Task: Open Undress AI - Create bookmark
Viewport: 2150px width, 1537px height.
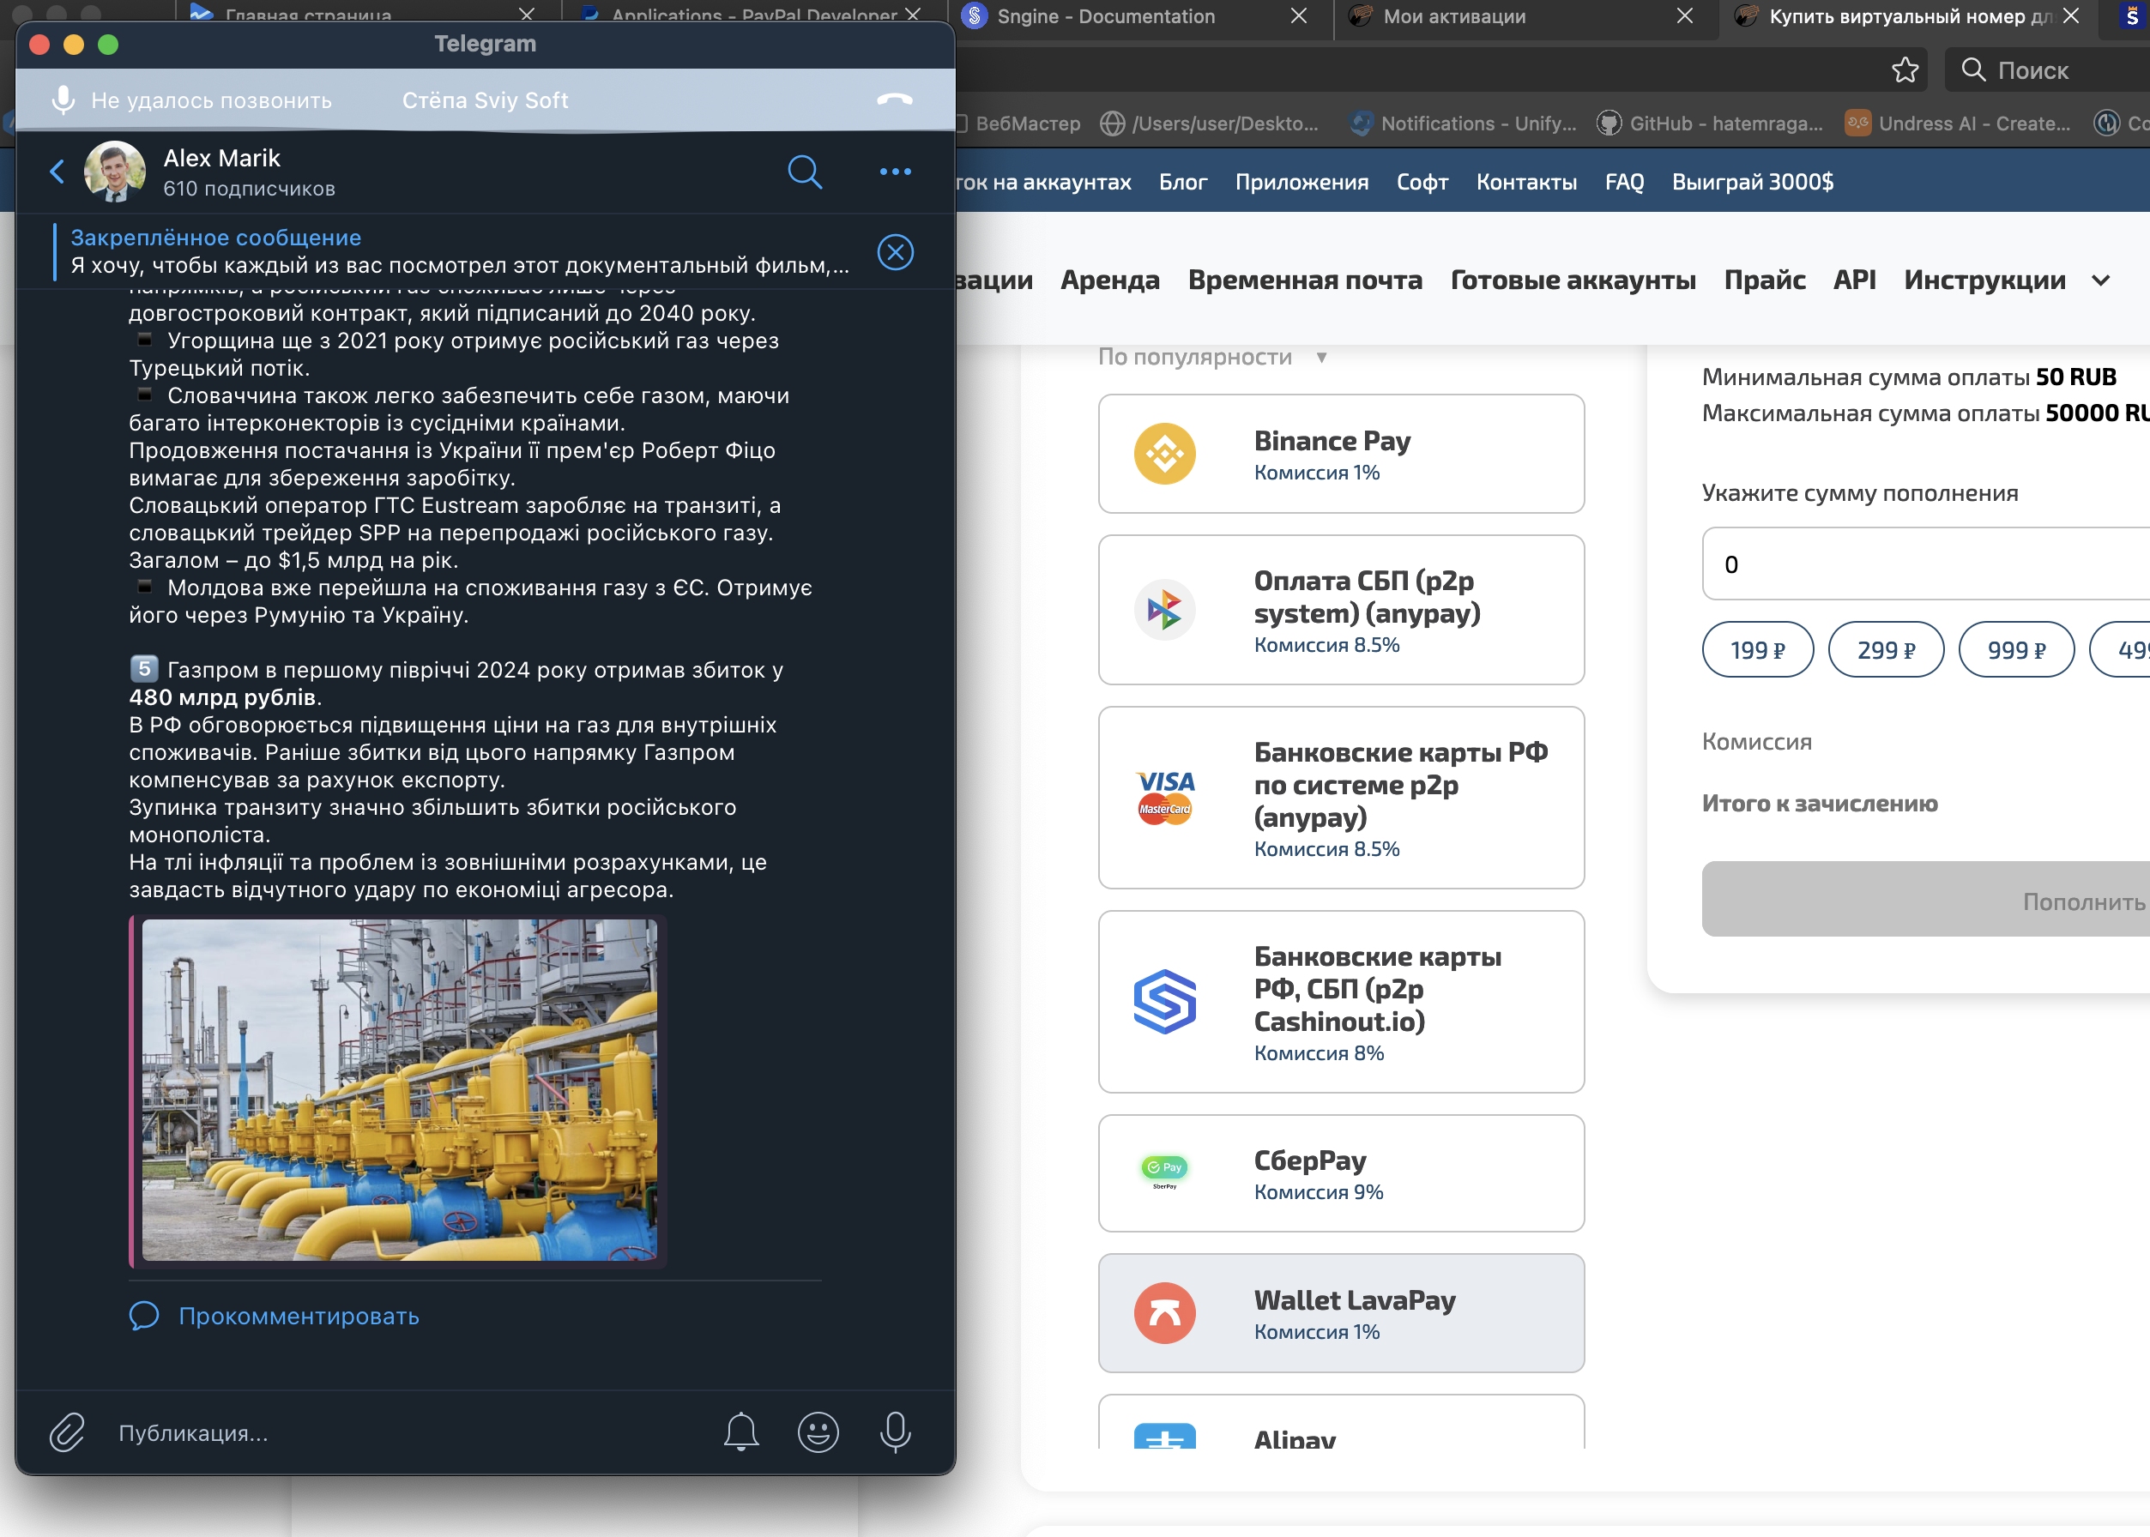Action: [x=1958, y=124]
